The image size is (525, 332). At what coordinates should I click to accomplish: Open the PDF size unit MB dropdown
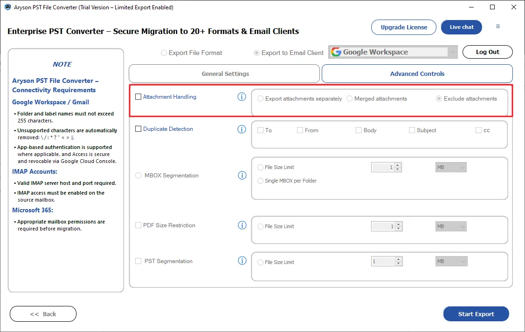click(451, 226)
